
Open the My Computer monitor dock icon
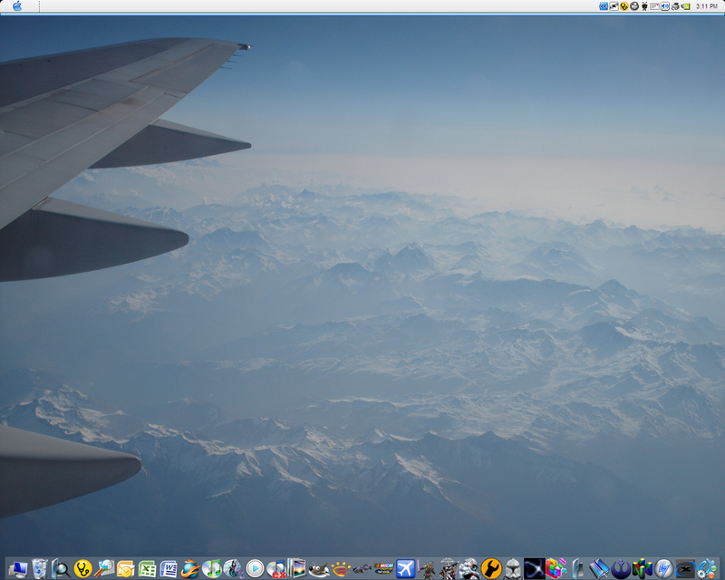pos(18,568)
